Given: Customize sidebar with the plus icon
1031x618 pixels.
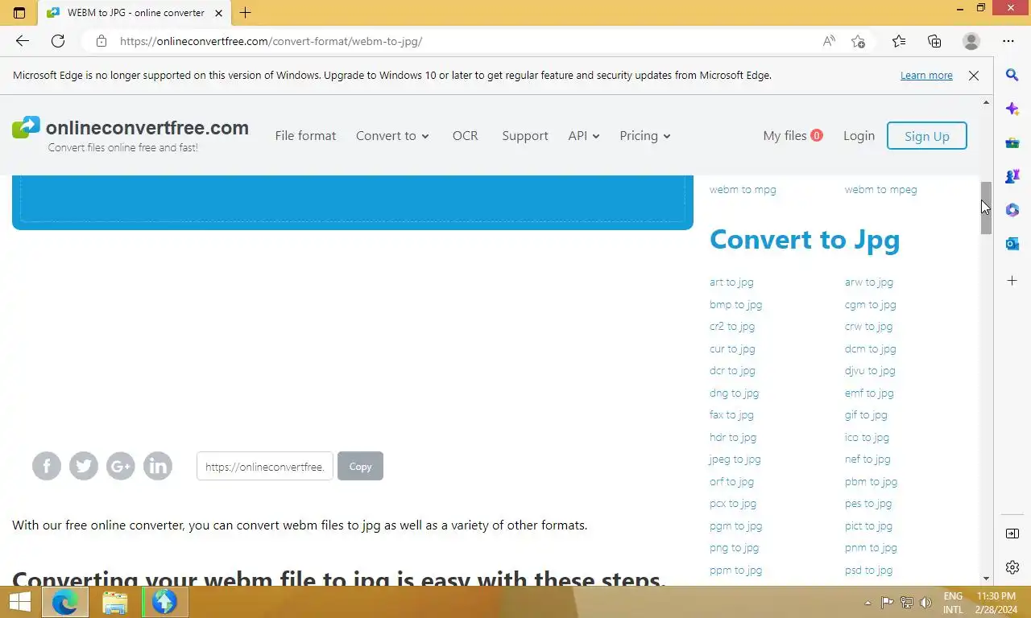Looking at the screenshot, I should [x=1012, y=281].
